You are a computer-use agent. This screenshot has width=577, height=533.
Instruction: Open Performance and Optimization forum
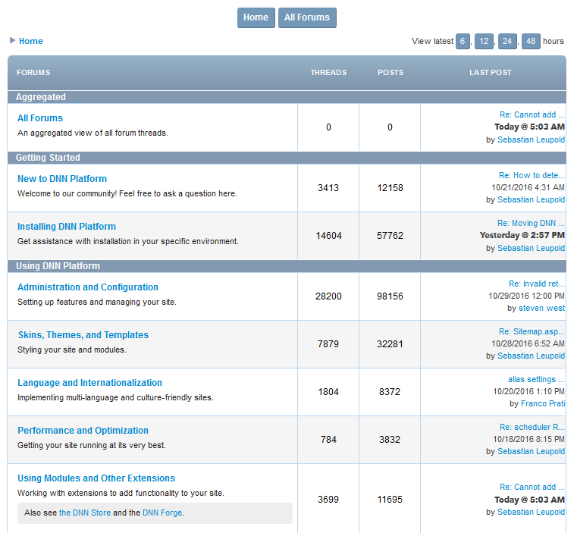[83, 431]
